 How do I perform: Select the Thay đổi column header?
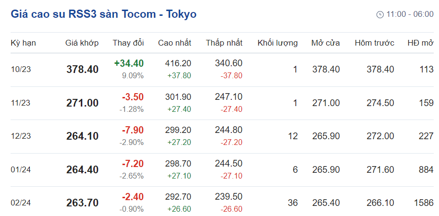click(x=128, y=43)
